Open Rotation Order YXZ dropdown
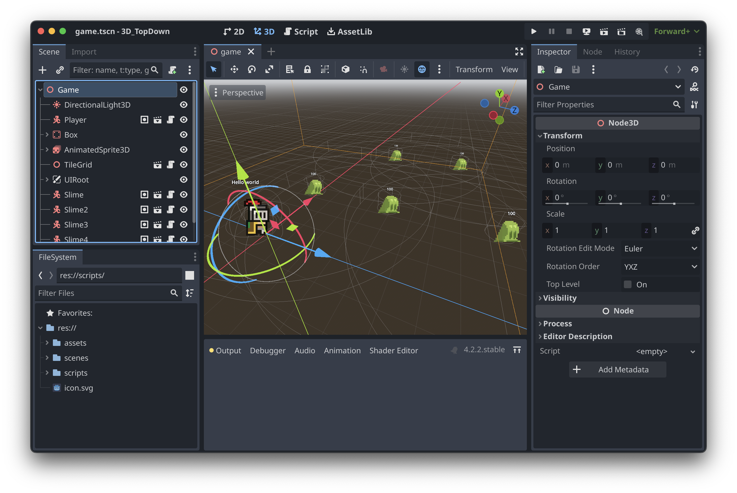The width and height of the screenshot is (737, 493). (x=660, y=267)
